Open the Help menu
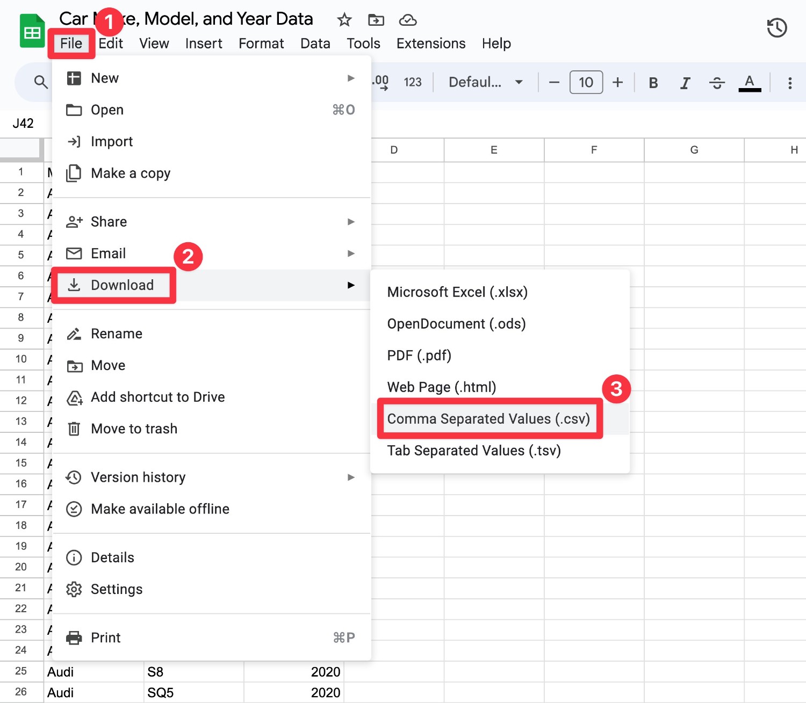Viewport: 806px width, 703px height. (496, 44)
